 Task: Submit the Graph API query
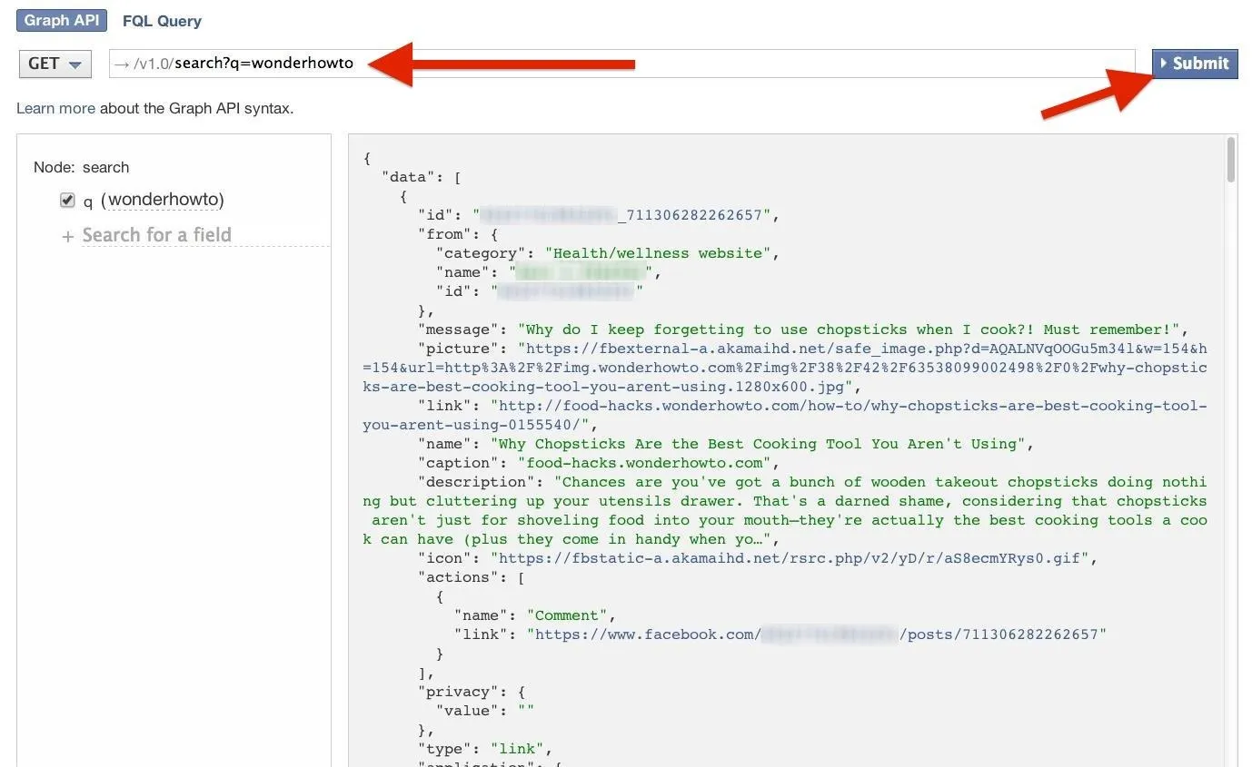tap(1195, 64)
